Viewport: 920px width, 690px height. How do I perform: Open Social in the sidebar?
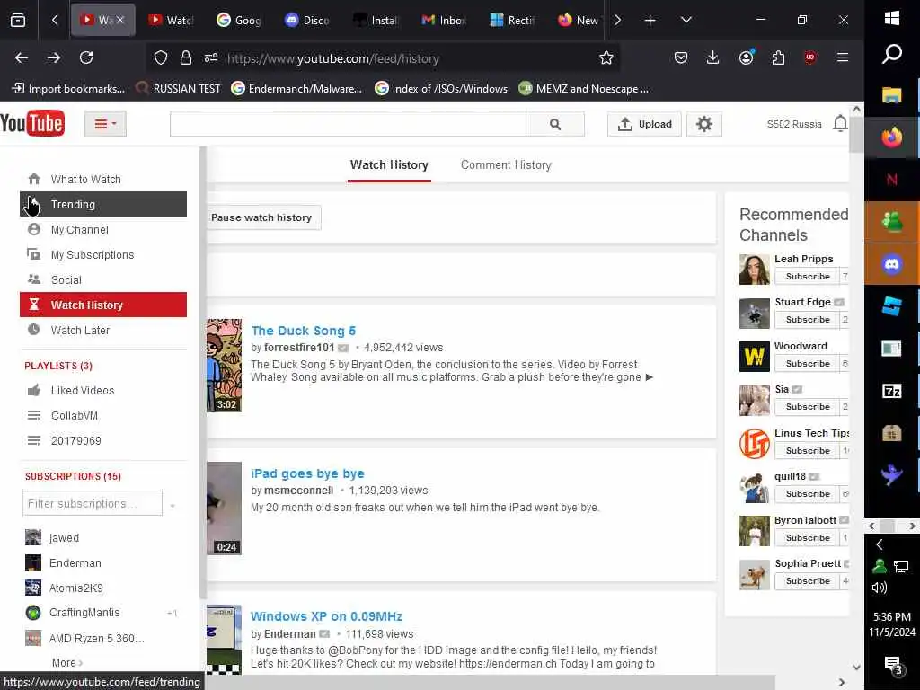(103, 280)
